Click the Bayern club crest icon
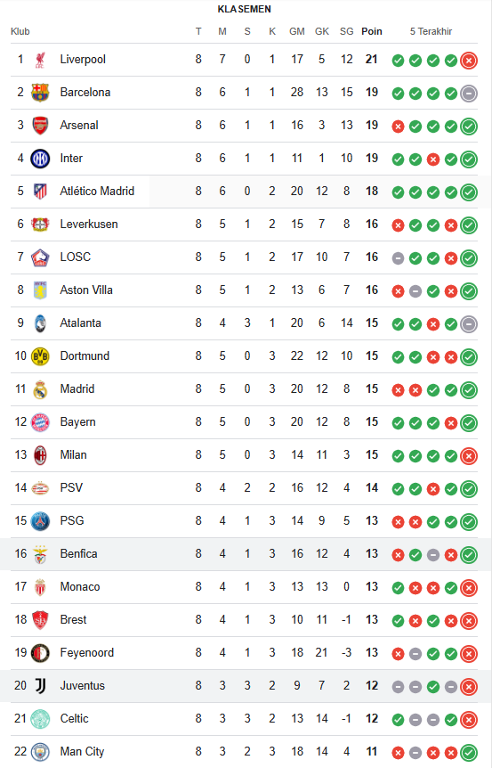492x768 pixels. point(40,422)
